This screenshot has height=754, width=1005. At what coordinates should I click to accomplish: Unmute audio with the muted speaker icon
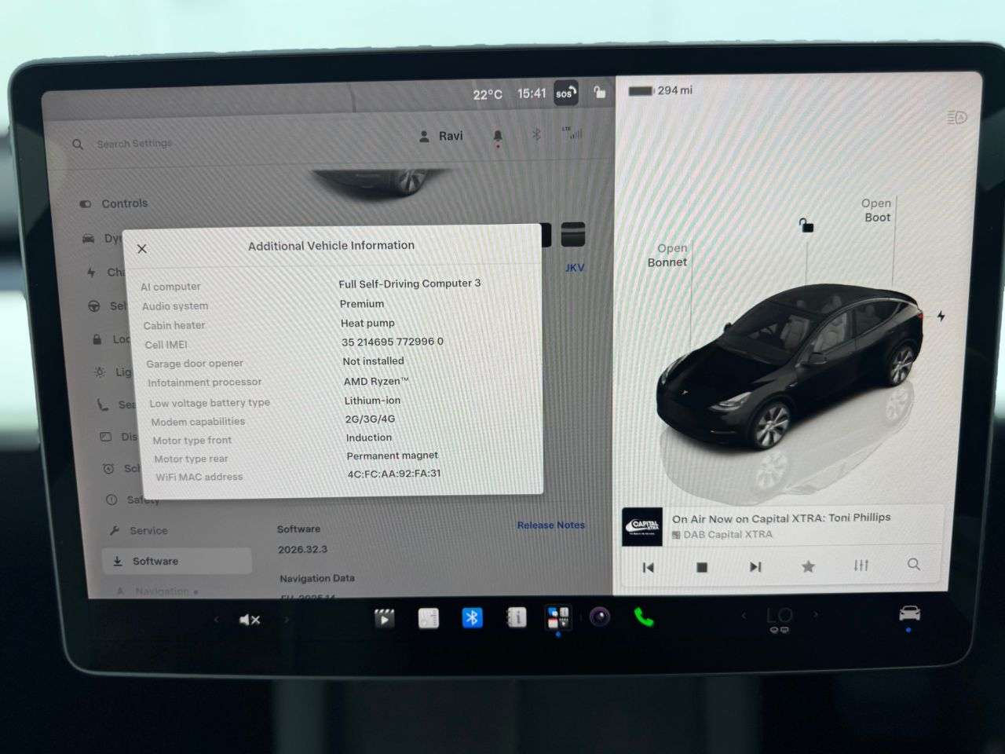[250, 620]
